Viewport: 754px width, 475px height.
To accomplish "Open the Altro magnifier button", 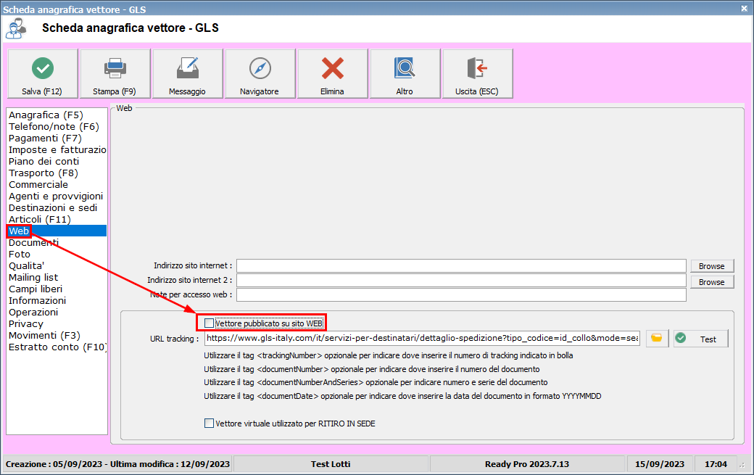I will [405, 73].
